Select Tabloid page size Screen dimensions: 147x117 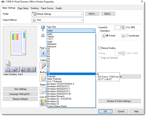pos(71,37)
